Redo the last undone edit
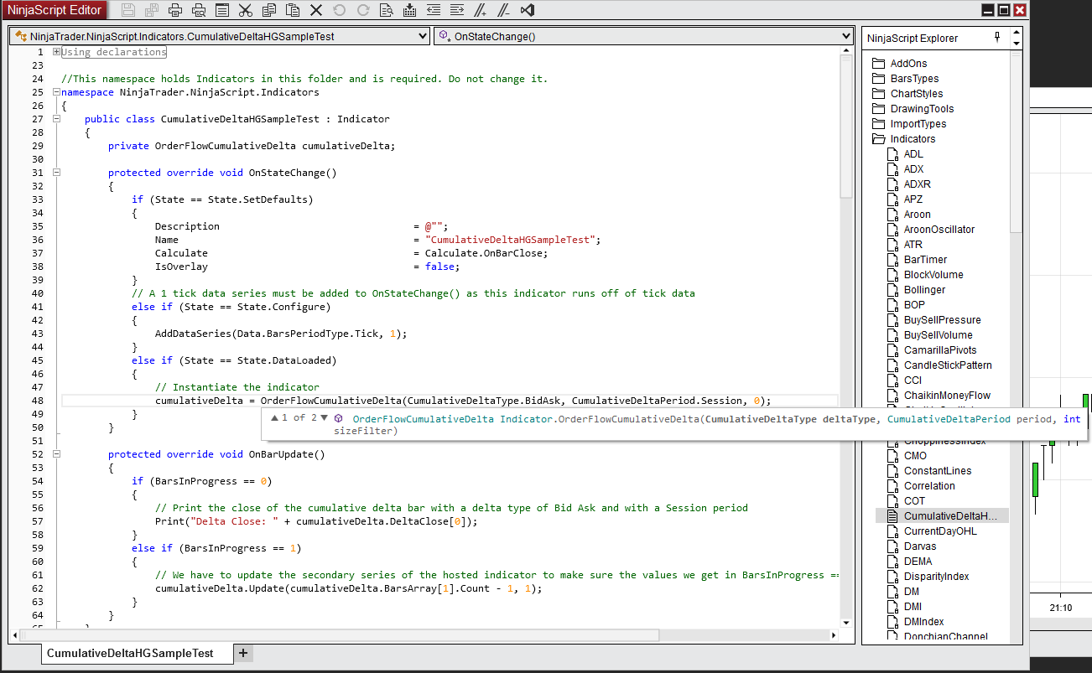The height and width of the screenshot is (673, 1092). tap(363, 10)
